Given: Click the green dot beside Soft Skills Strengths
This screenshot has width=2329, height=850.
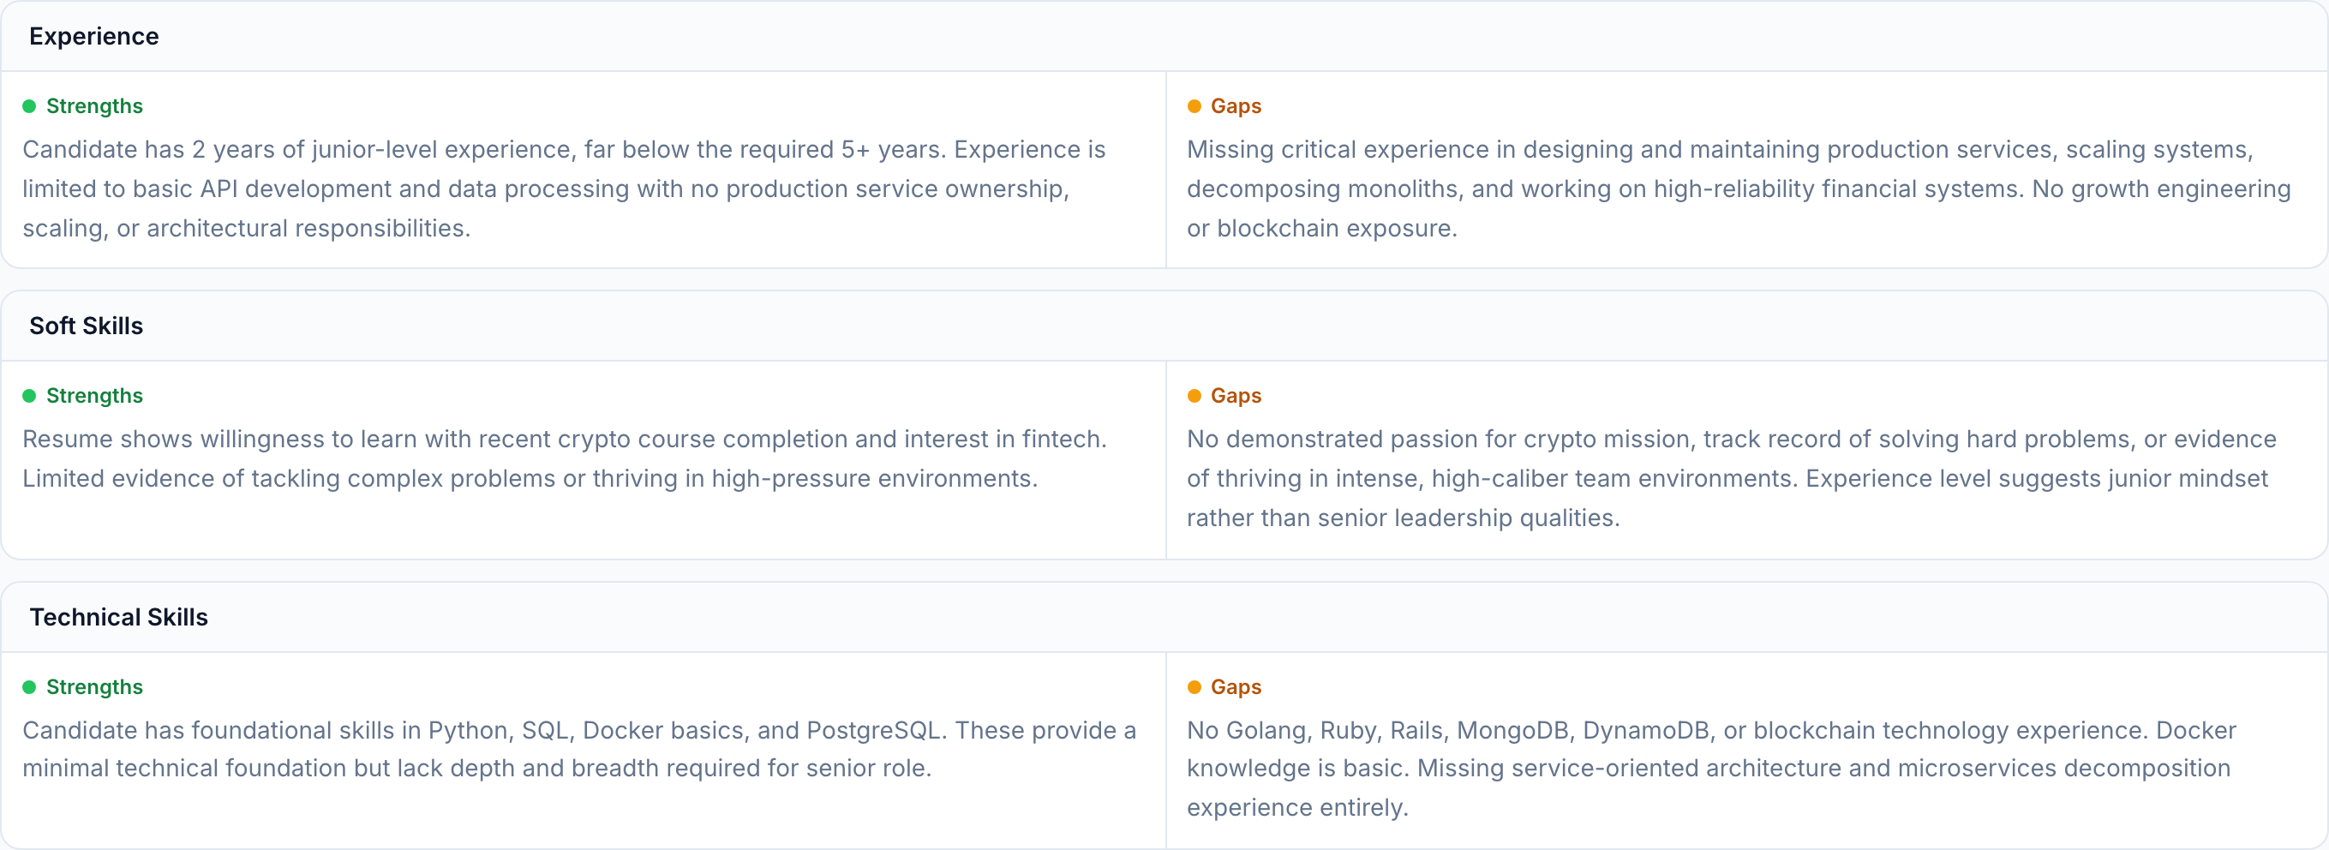Looking at the screenshot, I should pos(29,396).
